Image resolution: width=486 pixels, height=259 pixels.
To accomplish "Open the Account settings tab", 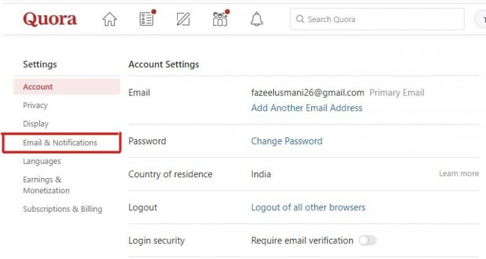I will 38,87.
